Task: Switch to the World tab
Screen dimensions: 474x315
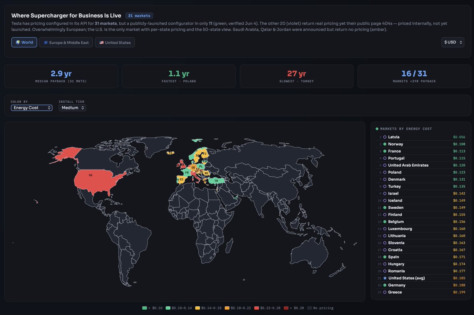Action: click(x=24, y=42)
